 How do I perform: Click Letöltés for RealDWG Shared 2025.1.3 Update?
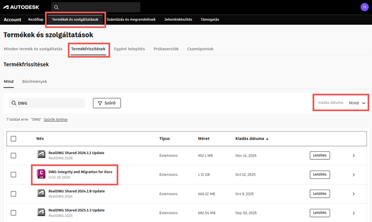pyautogui.click(x=319, y=213)
